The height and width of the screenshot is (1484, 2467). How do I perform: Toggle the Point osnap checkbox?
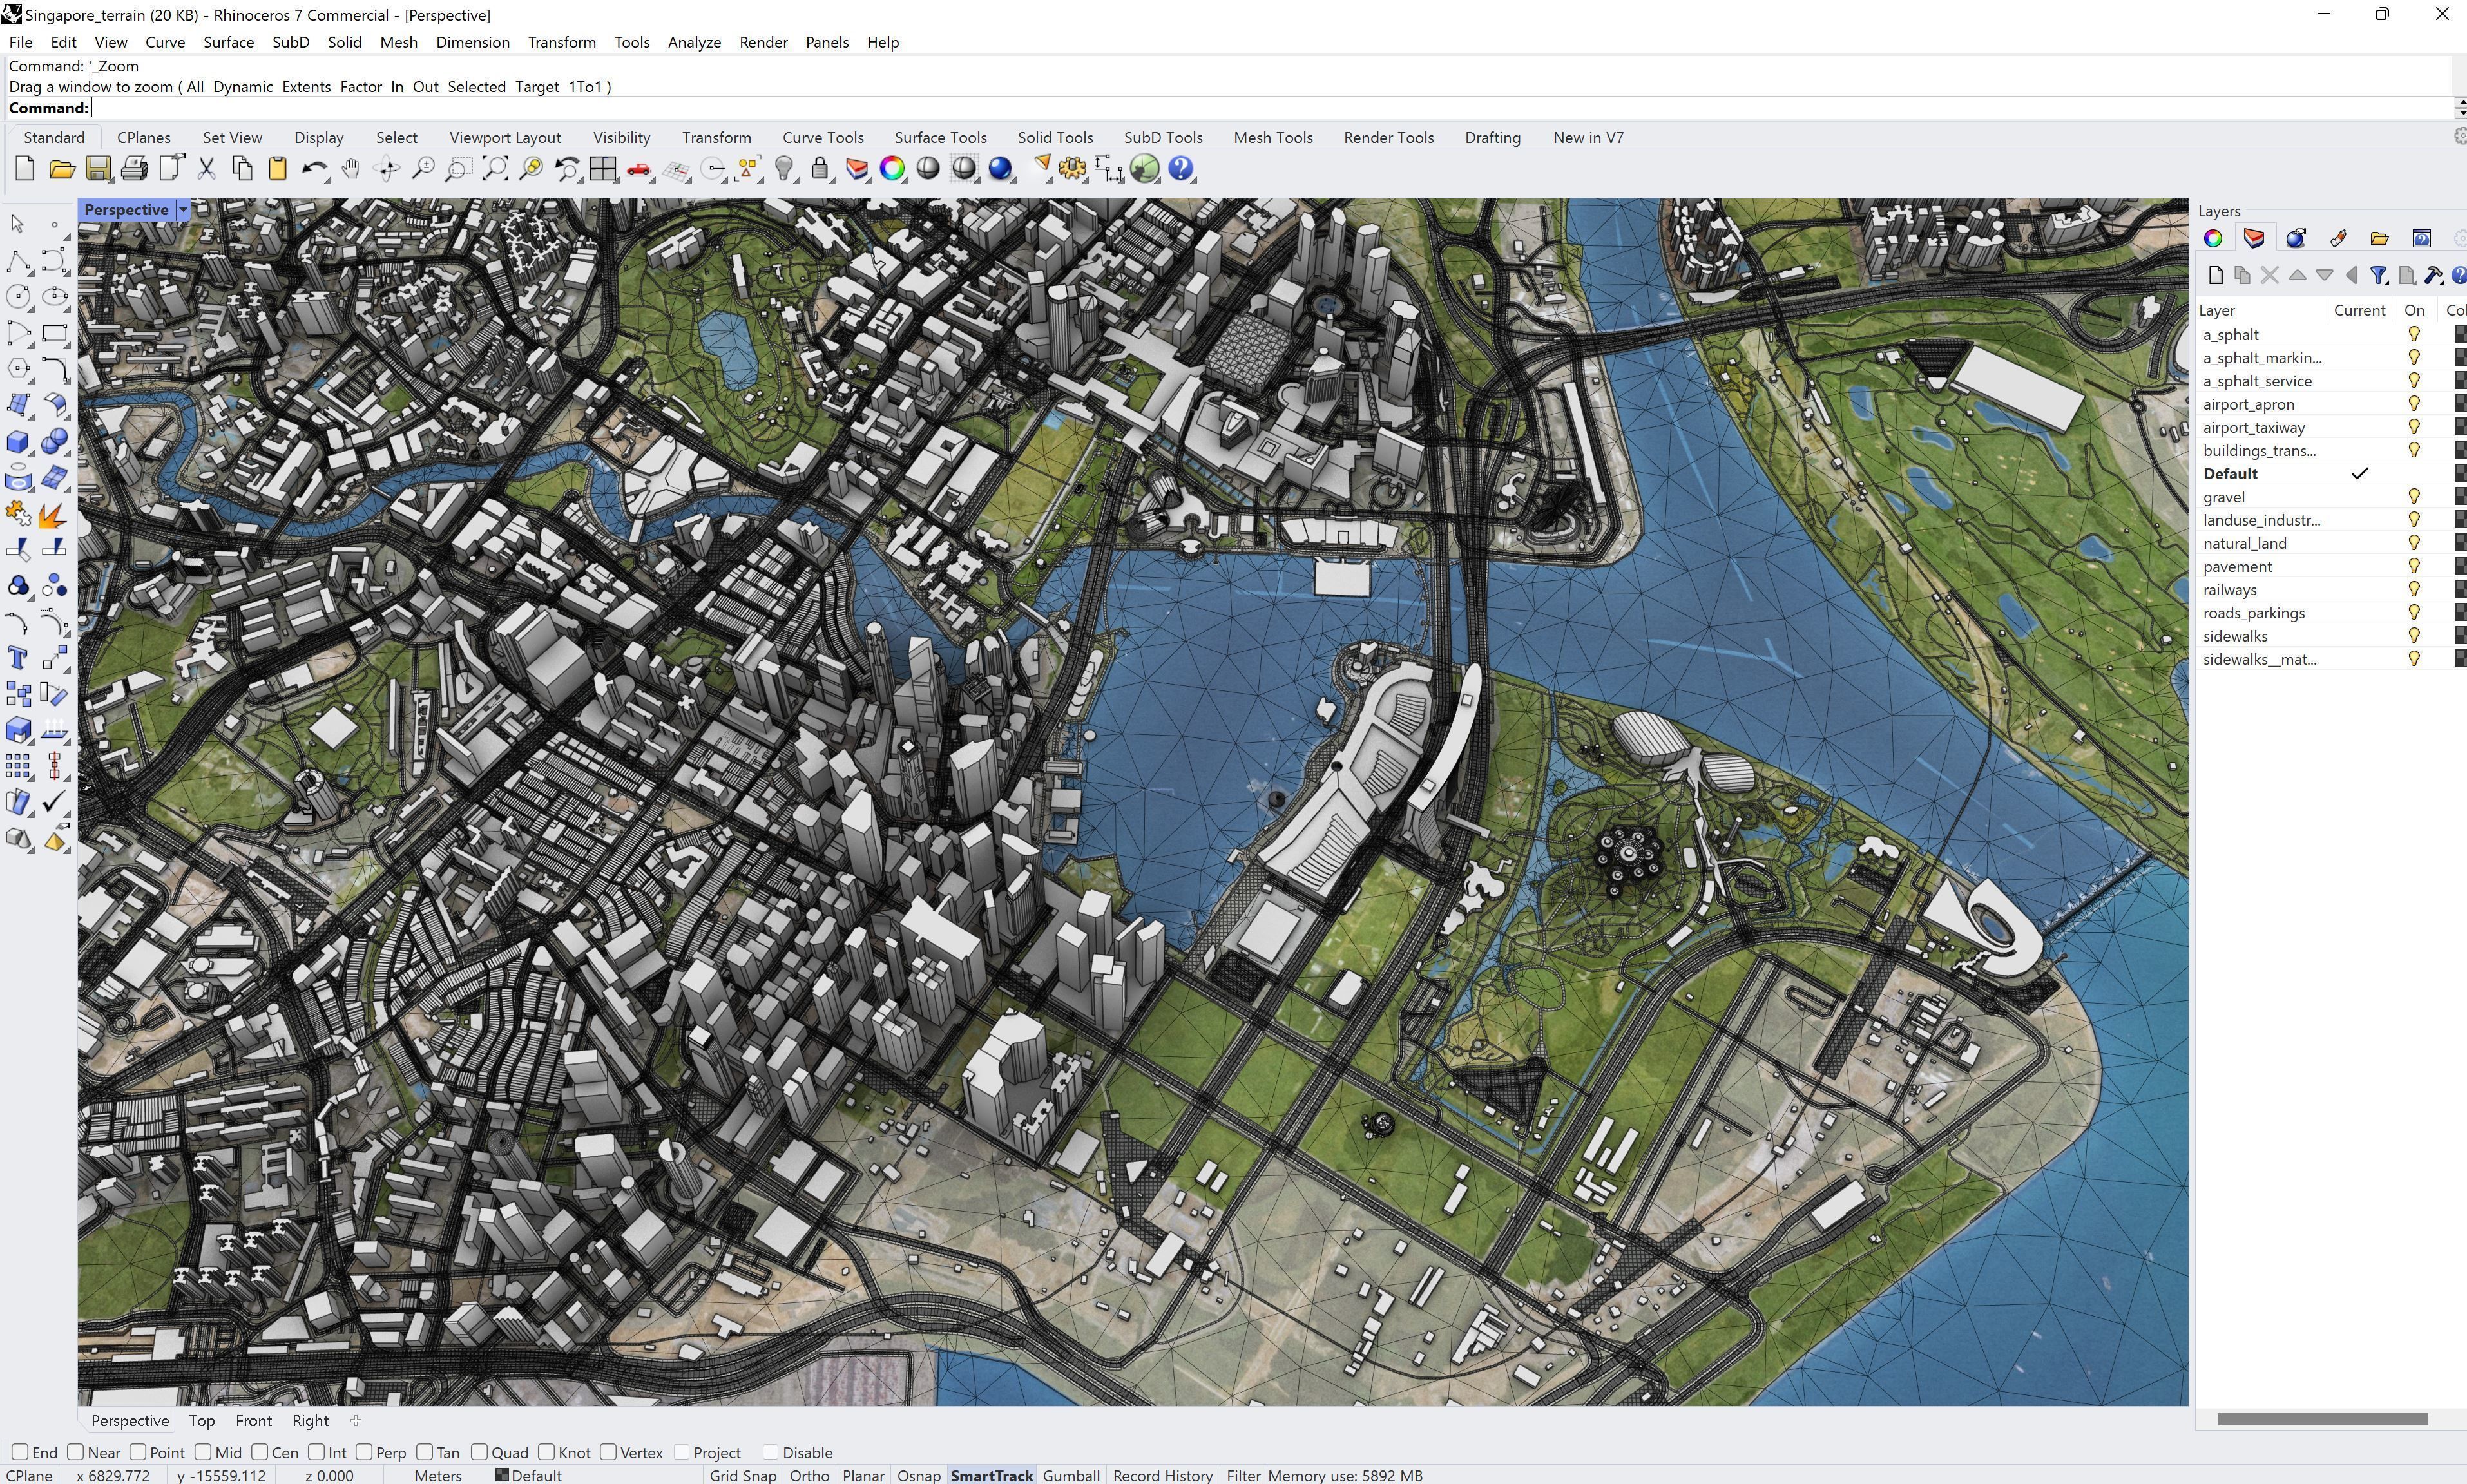[138, 1452]
